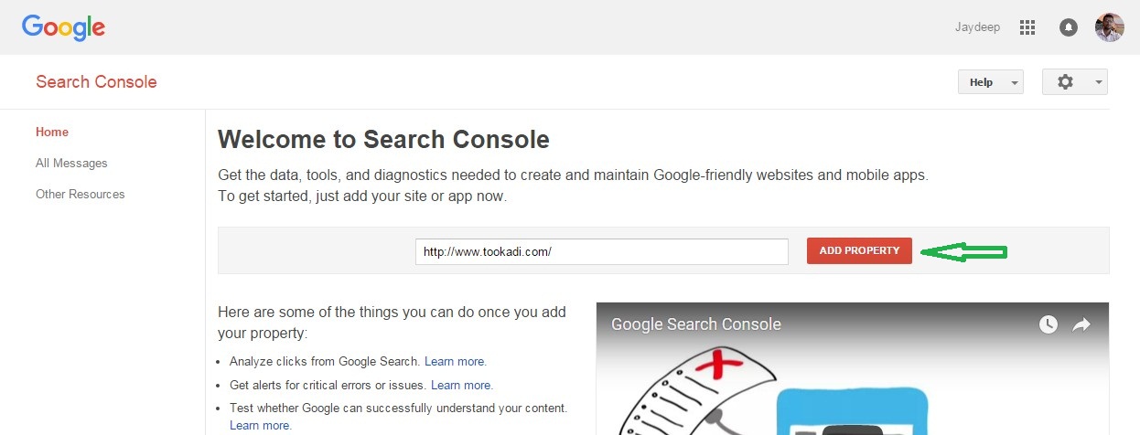Expand the Help dropdown arrow
This screenshot has width=1140, height=435.
[x=1014, y=83]
